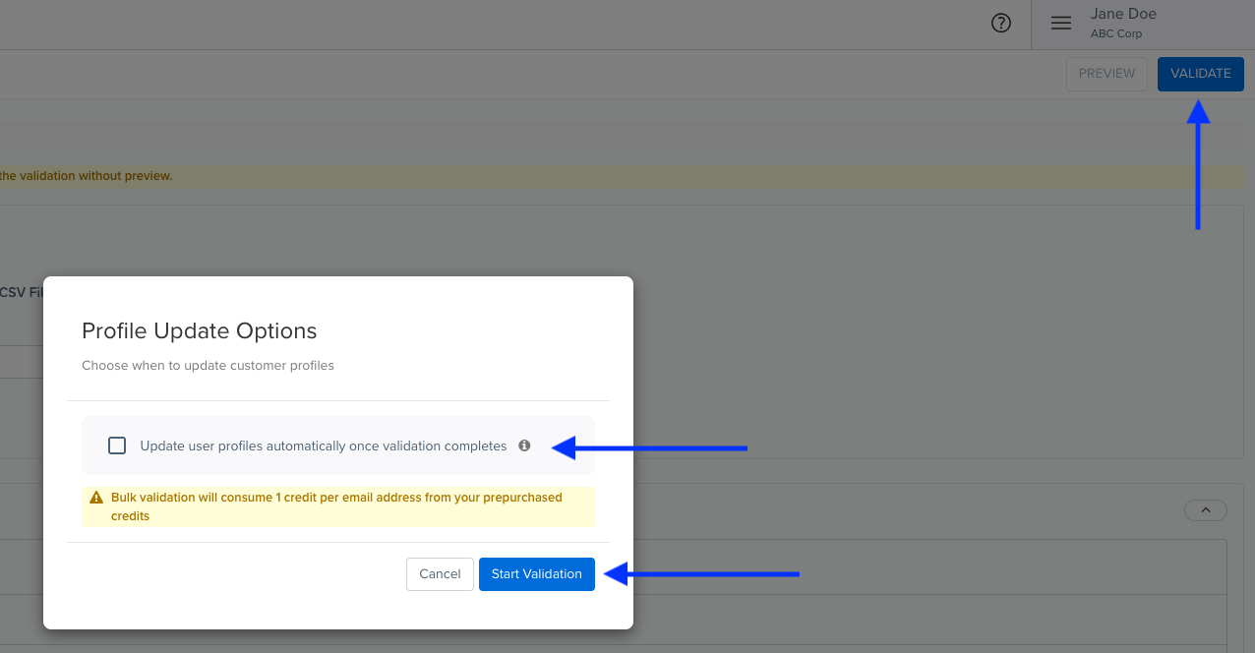Open the hamburger navigation menu

pos(1060,23)
